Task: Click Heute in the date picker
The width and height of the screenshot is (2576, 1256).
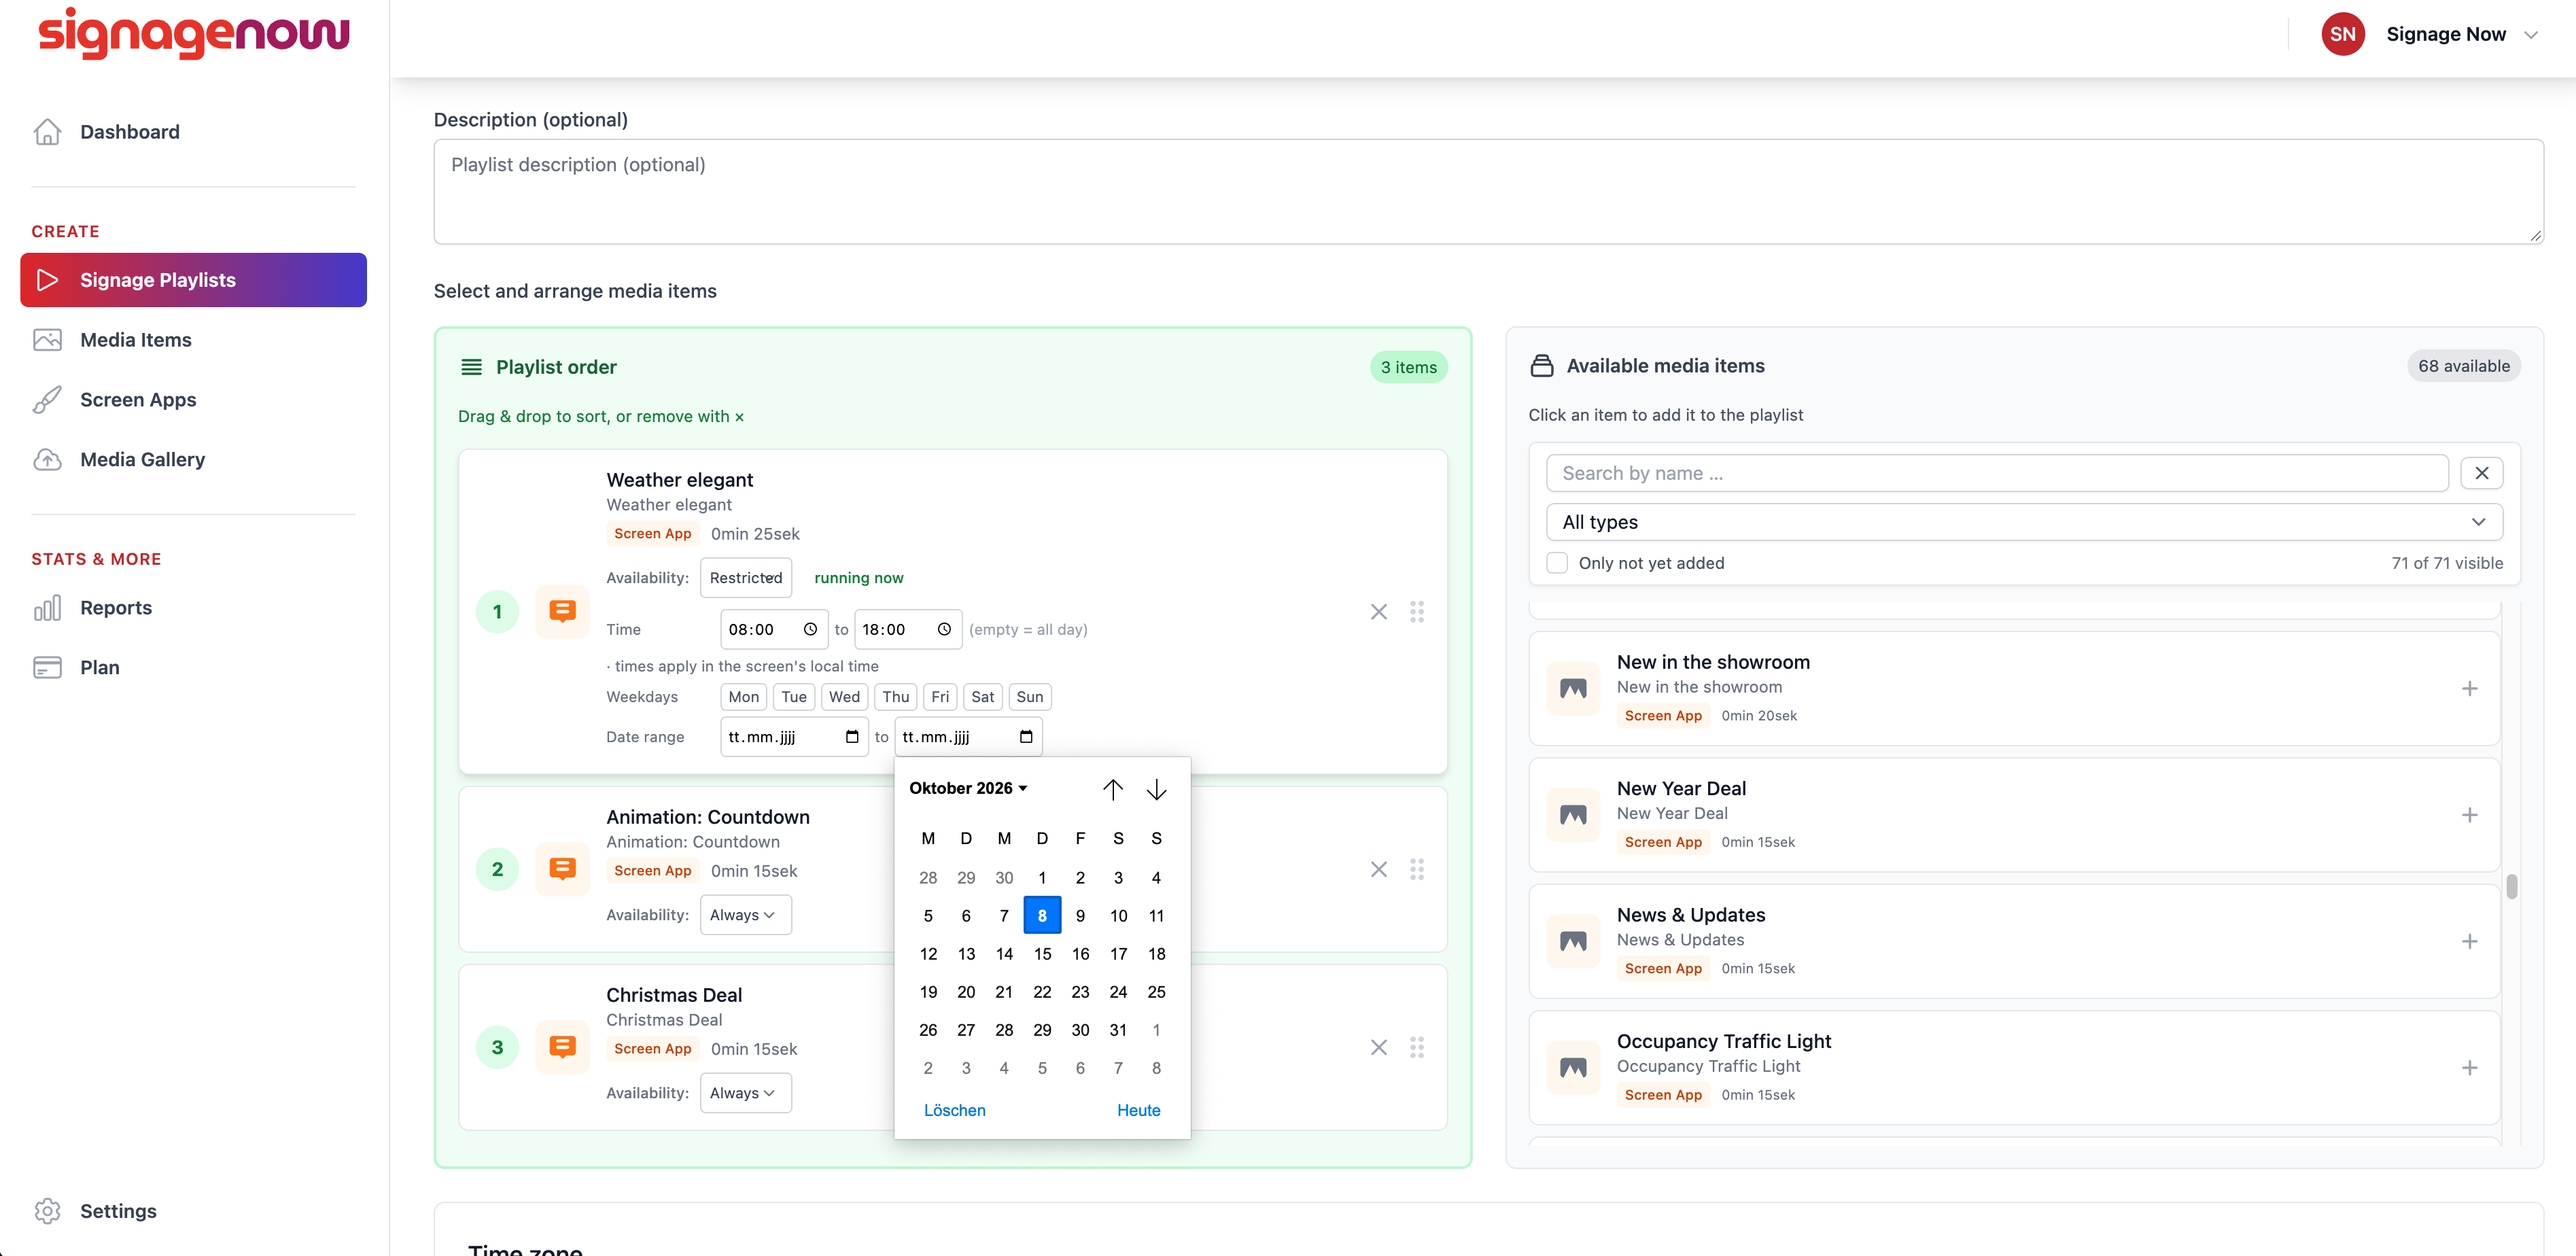Action: click(1138, 1110)
